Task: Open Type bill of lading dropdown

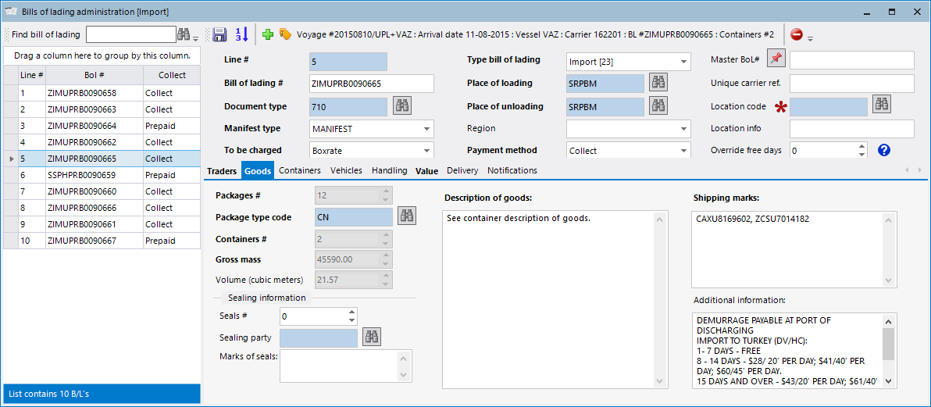Action: pyautogui.click(x=683, y=61)
